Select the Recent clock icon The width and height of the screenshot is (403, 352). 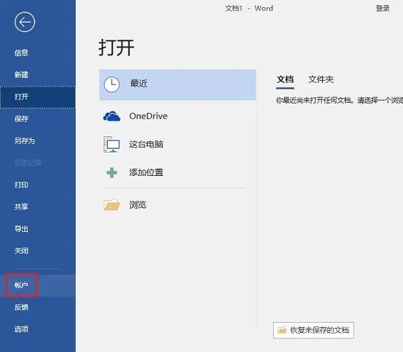pyautogui.click(x=112, y=84)
